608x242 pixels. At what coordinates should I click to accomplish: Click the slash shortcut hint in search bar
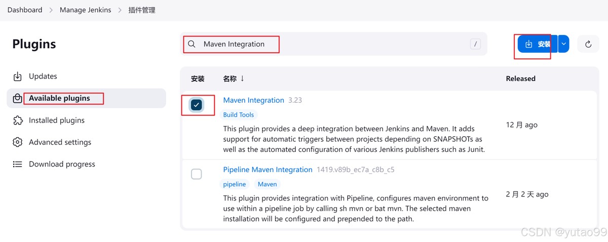[475, 44]
